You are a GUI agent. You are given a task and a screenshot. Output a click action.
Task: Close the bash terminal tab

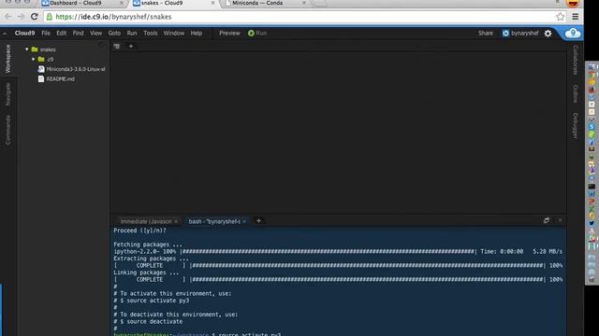(x=244, y=221)
